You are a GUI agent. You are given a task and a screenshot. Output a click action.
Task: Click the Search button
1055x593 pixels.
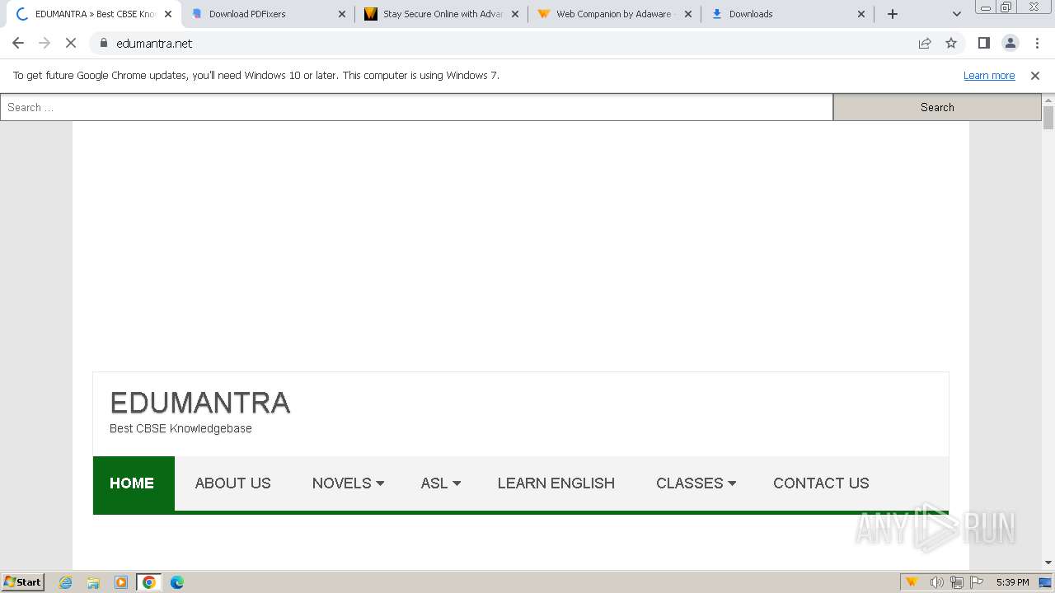tap(937, 107)
